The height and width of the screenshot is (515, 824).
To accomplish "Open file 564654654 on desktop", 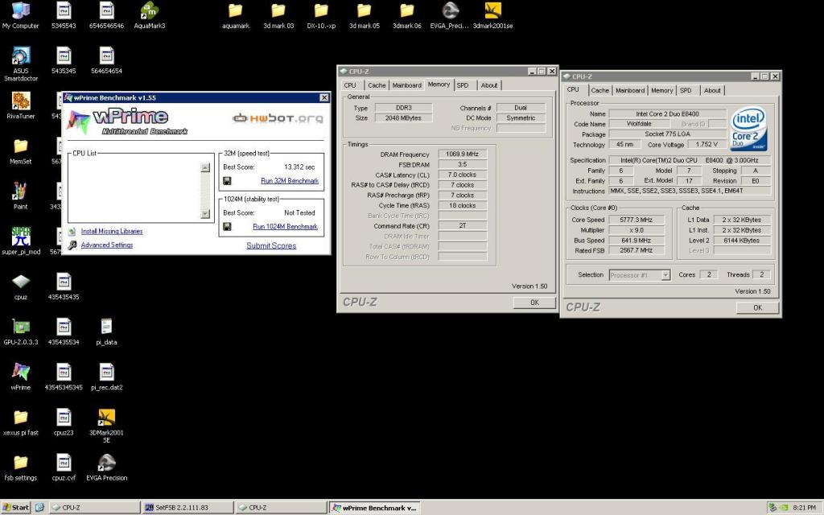I will click(x=106, y=60).
